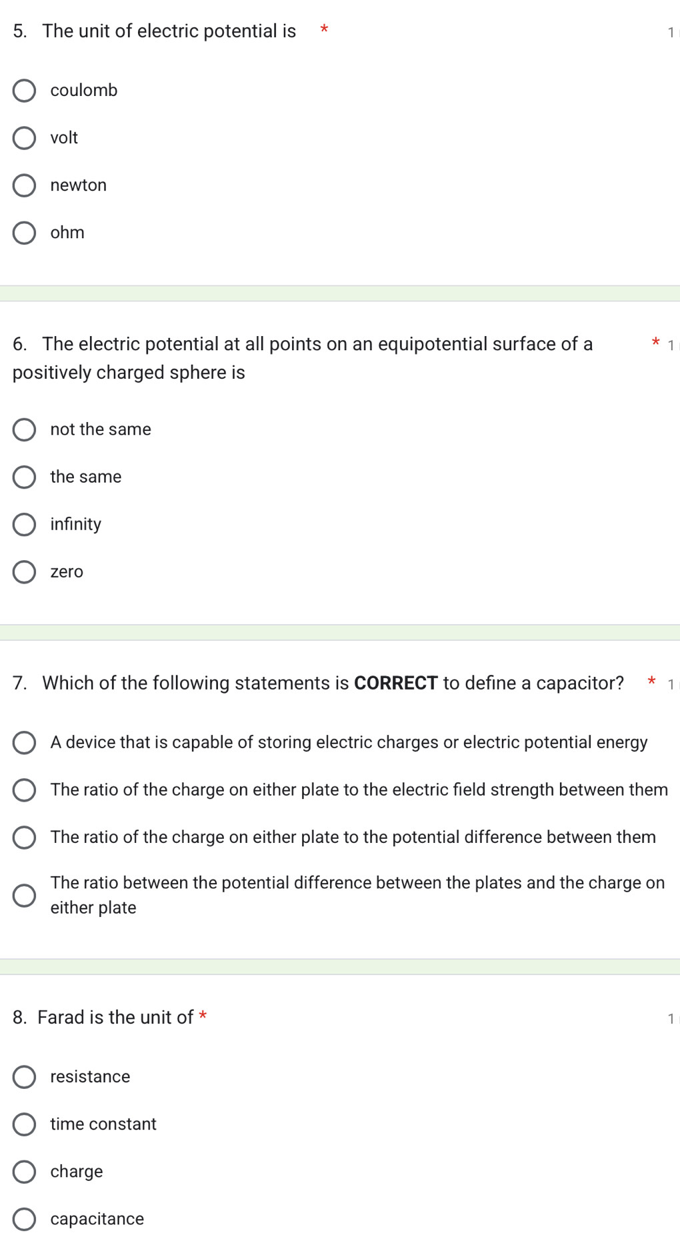The width and height of the screenshot is (680, 1245).
Task: Select charge for question 8
Action: (25, 1171)
